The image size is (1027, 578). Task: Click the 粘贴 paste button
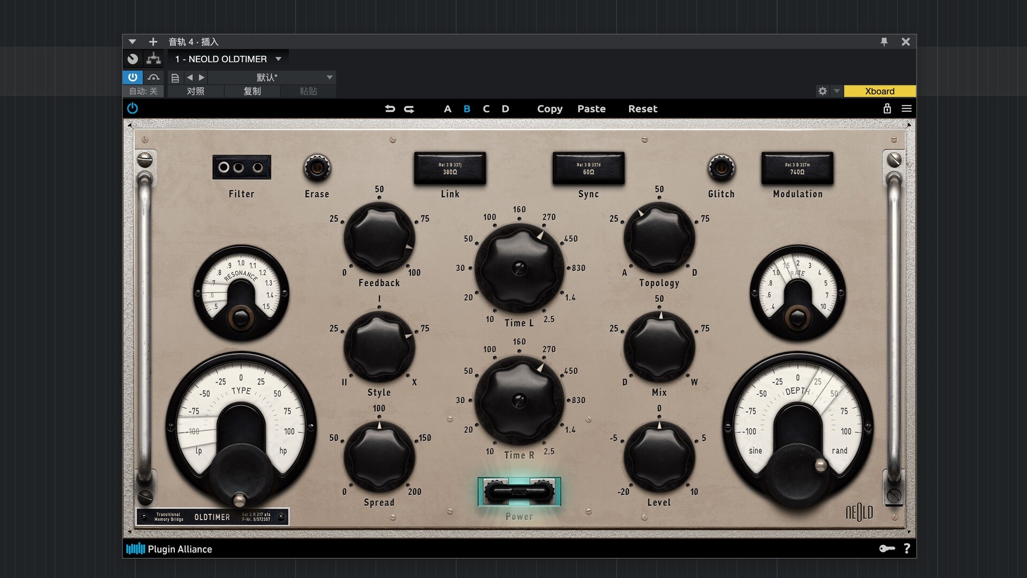point(308,91)
